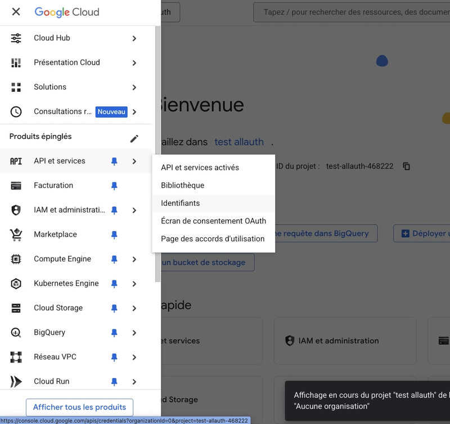
Task: Expand the Présentation Cloud submenu arrow
Action: pyautogui.click(x=134, y=63)
